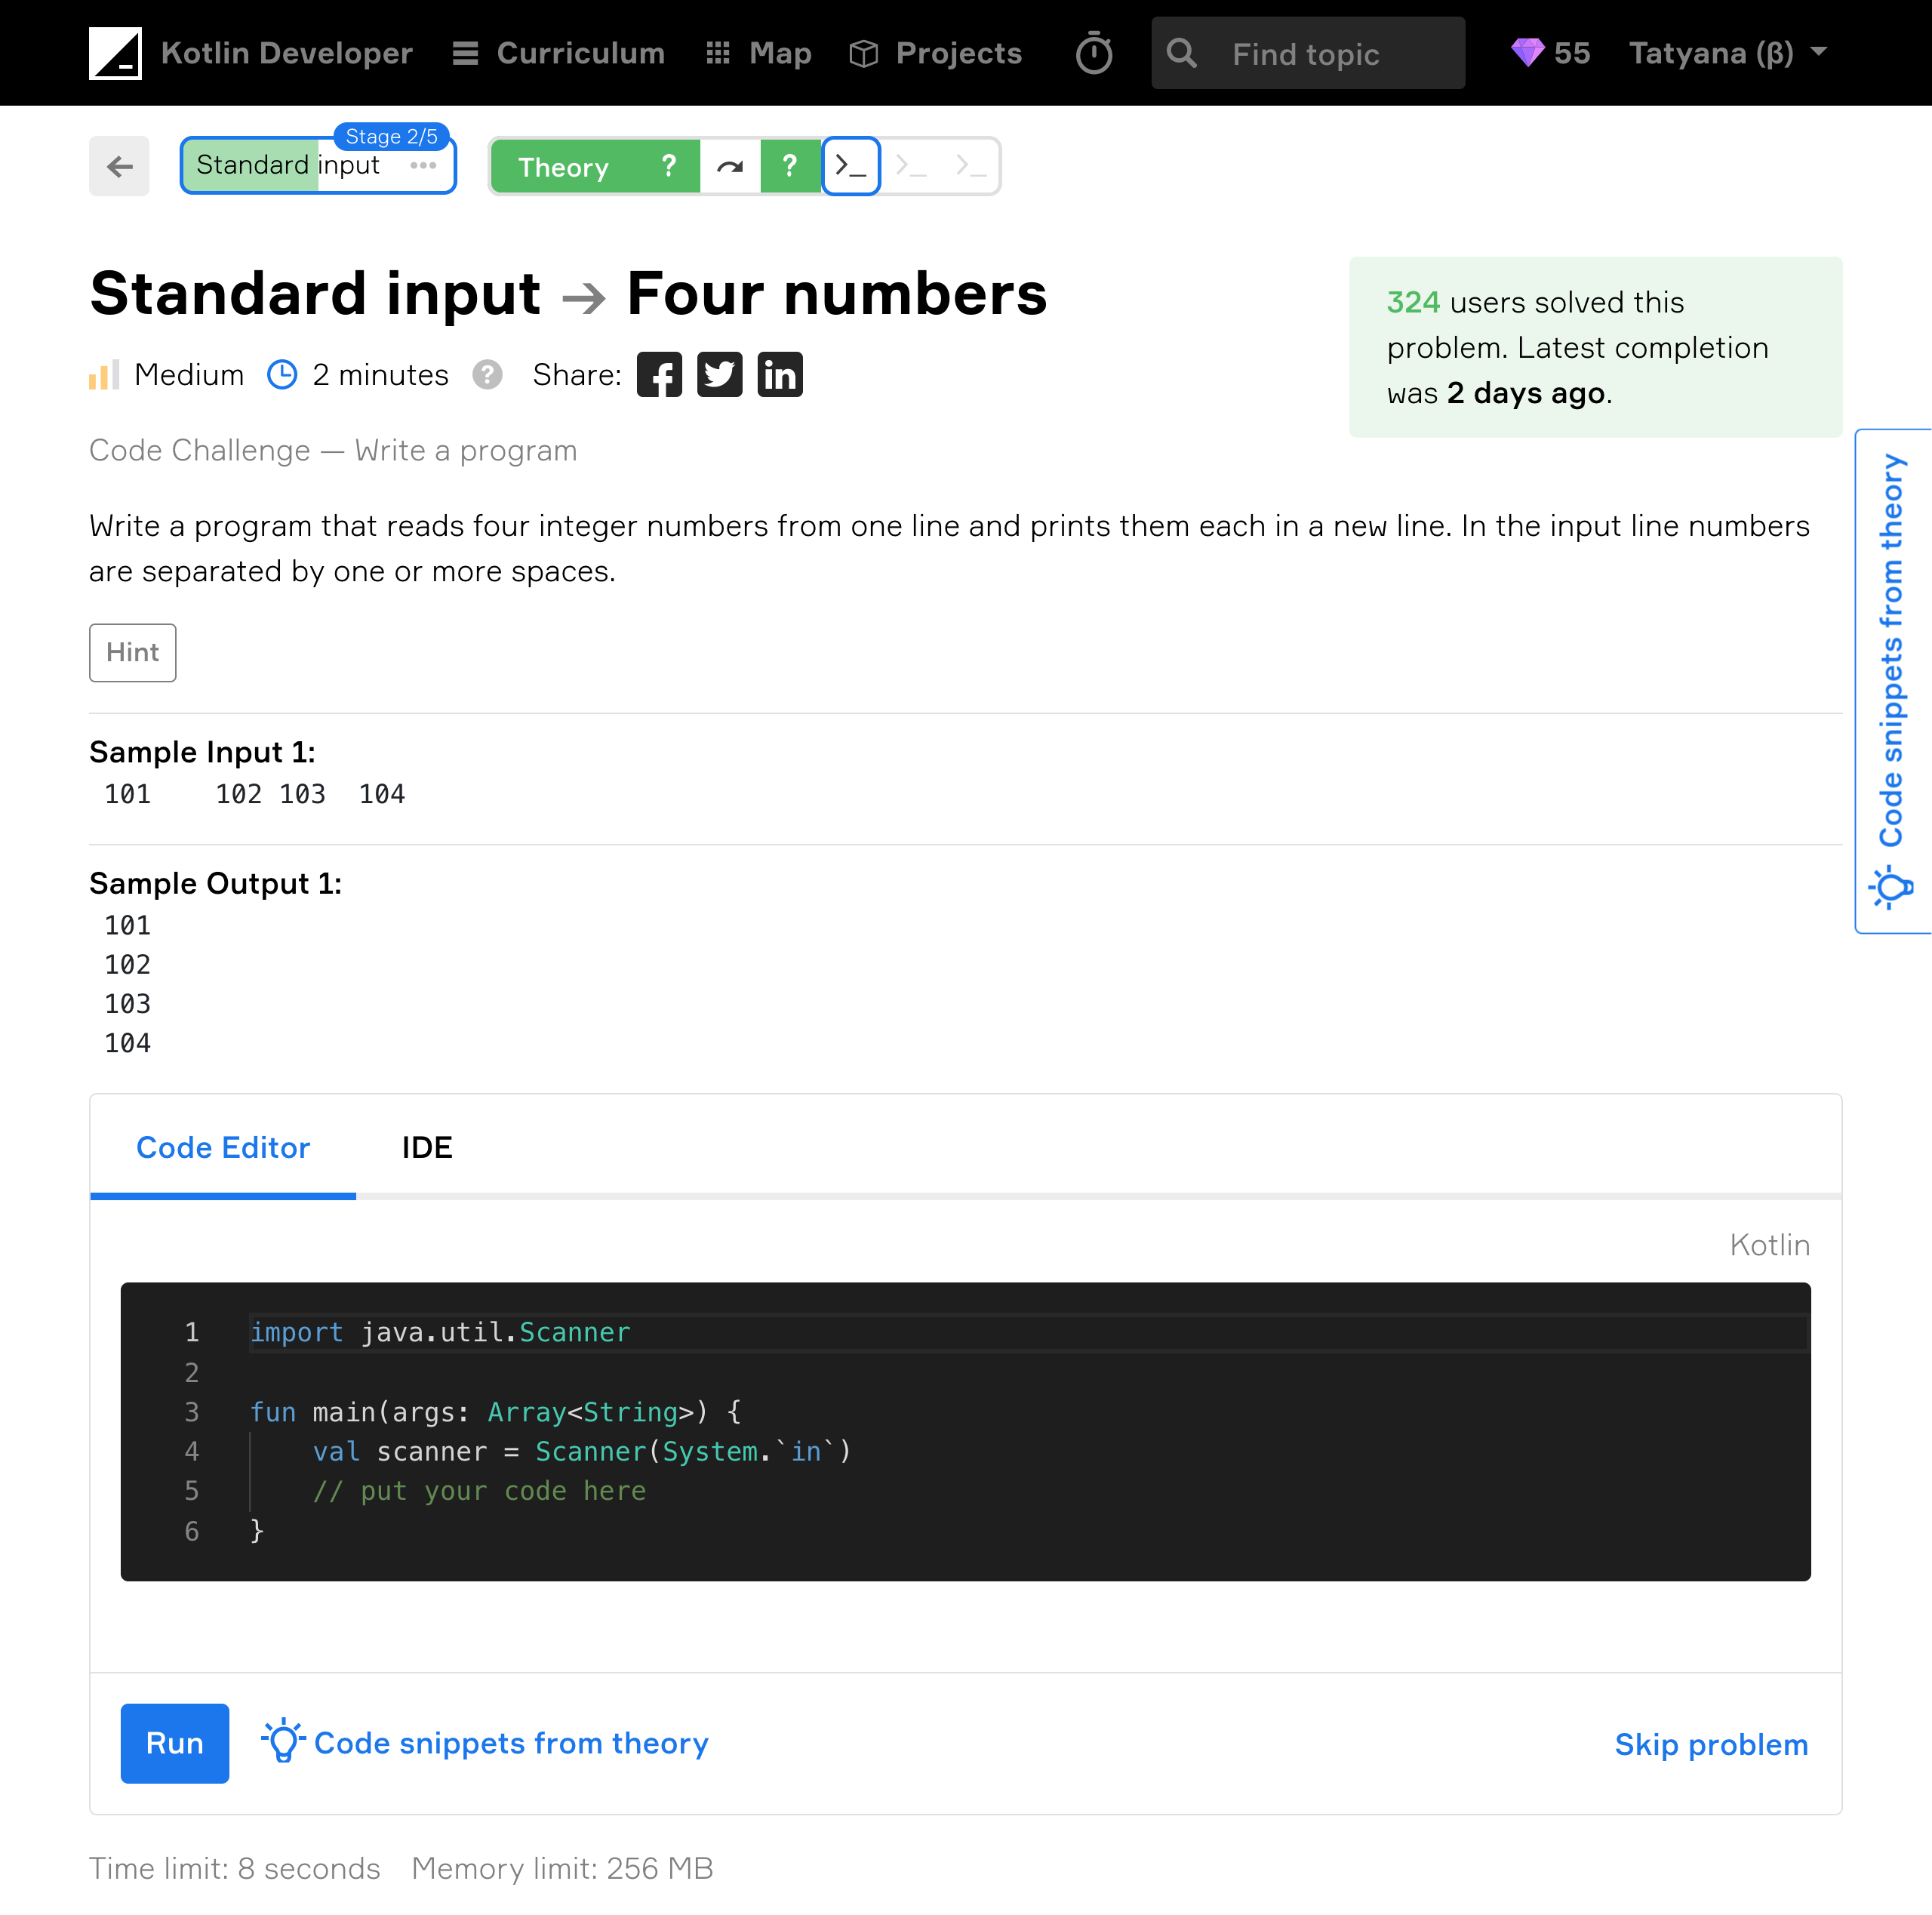This screenshot has width=1932, height=1915.
Task: Open the Curriculum navigation menu
Action: pos(558,53)
